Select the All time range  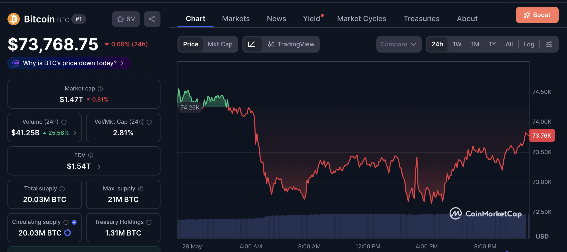[x=509, y=44]
